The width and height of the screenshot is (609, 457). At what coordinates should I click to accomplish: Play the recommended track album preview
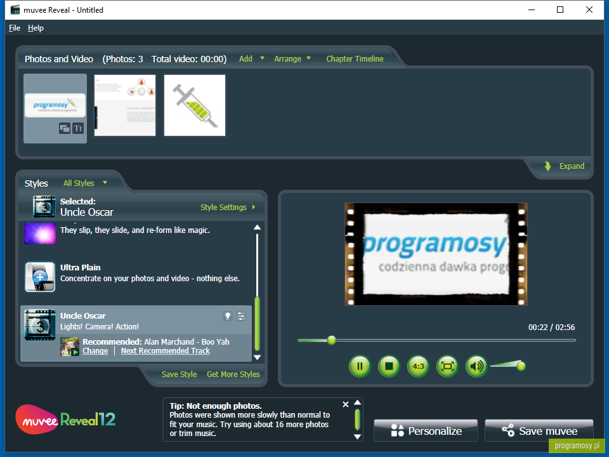(x=70, y=347)
